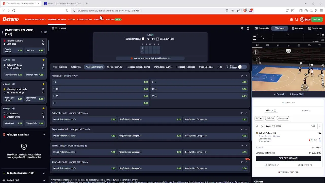325x183 pixels.
Task: Select Cuarto Periodo Brooklyn Nets Gana por 3+ 3.30
Action: click(215, 168)
